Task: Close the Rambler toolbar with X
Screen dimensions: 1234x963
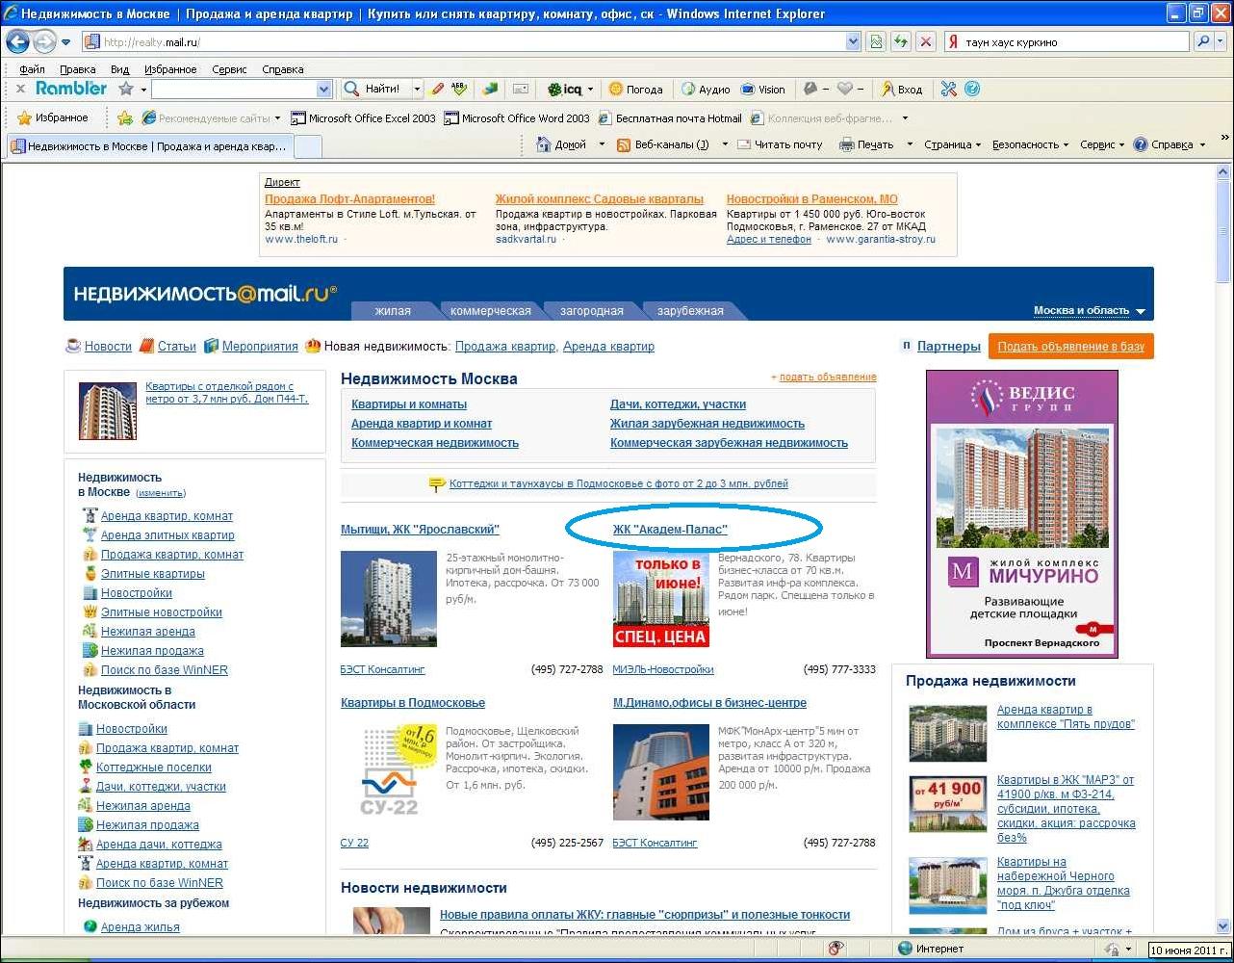Action: [20, 89]
